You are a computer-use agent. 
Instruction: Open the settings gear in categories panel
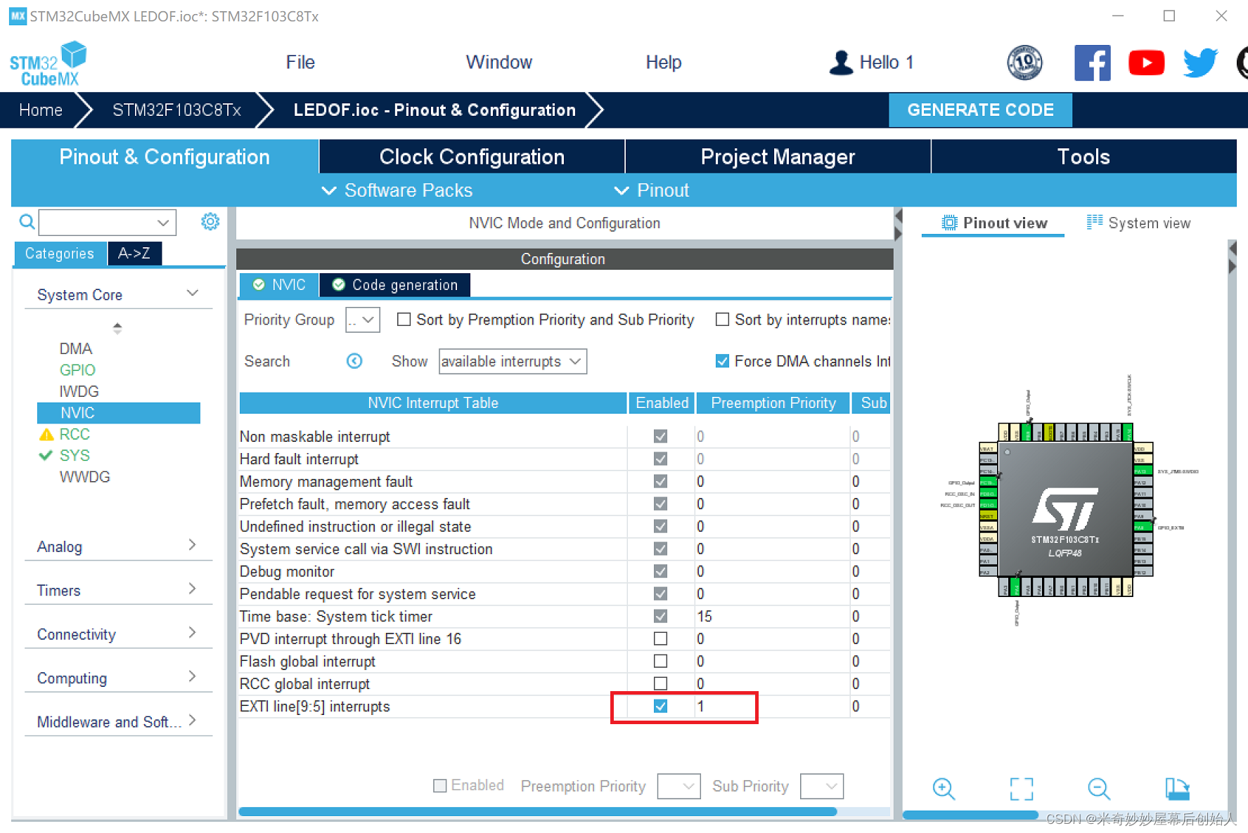pos(210,222)
